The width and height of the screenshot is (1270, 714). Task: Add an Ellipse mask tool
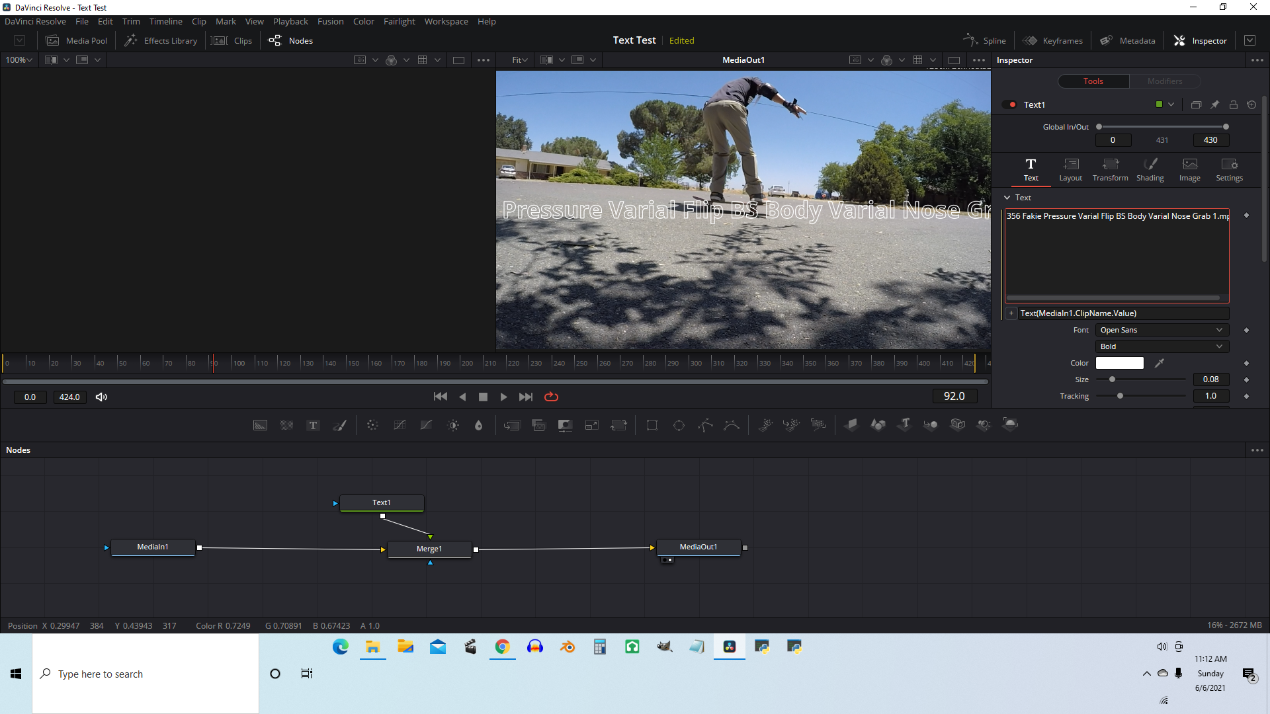click(679, 425)
